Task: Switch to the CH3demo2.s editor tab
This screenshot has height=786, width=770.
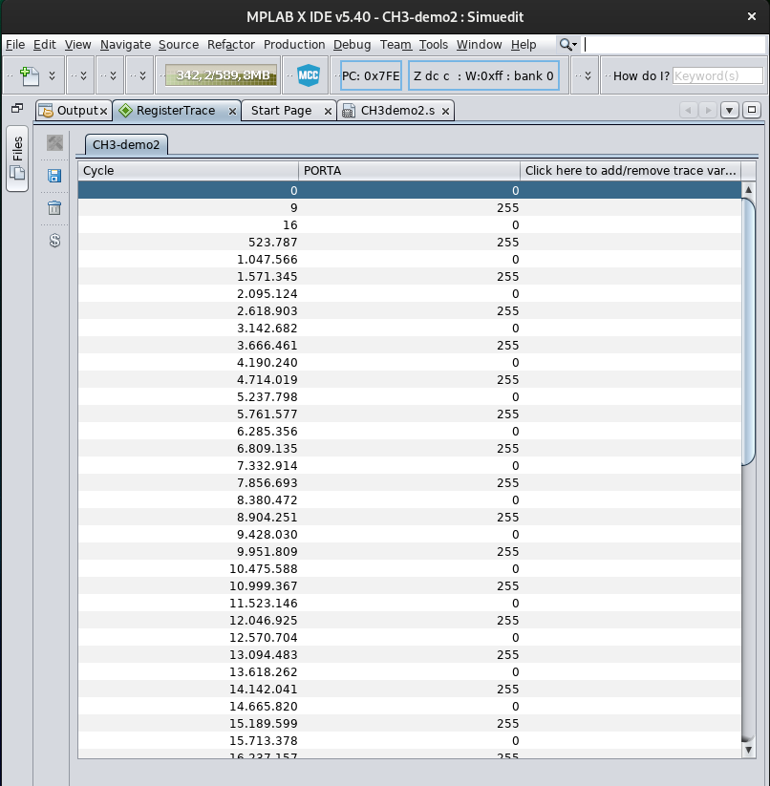Action: click(397, 111)
